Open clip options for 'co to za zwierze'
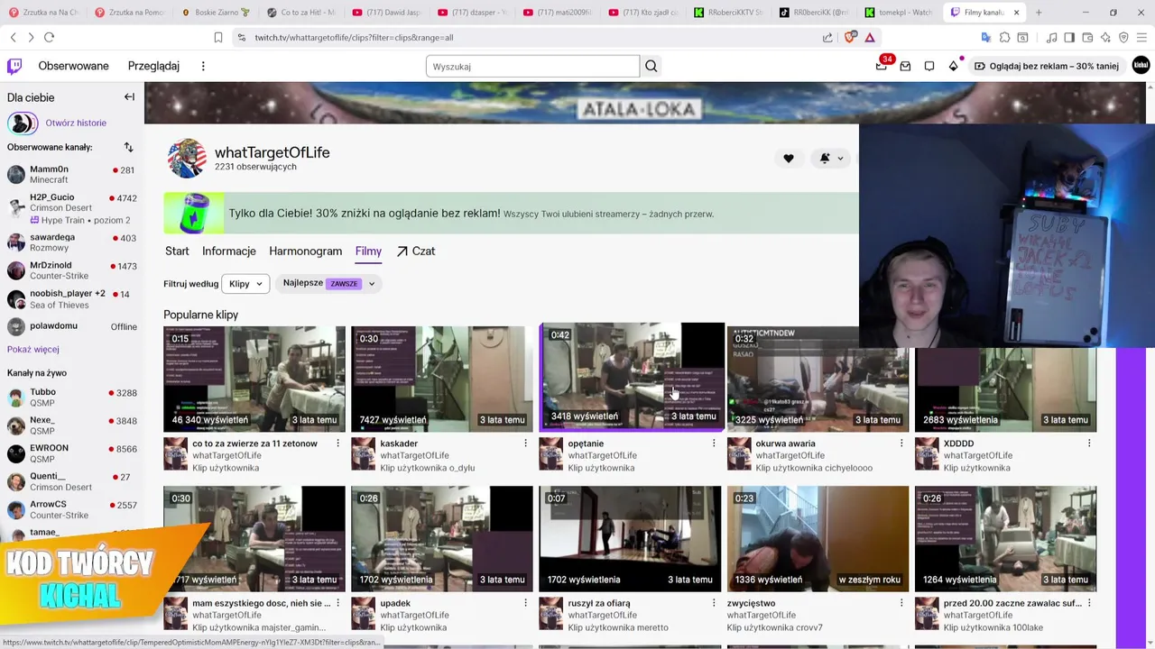The image size is (1155, 649). tap(338, 443)
